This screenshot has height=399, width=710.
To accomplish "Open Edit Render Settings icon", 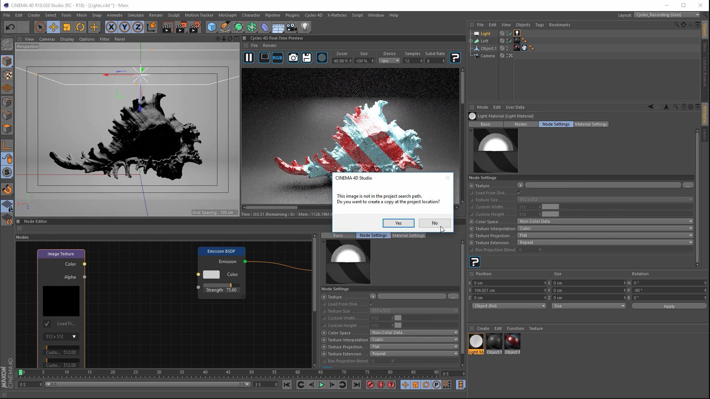I will click(195, 27).
